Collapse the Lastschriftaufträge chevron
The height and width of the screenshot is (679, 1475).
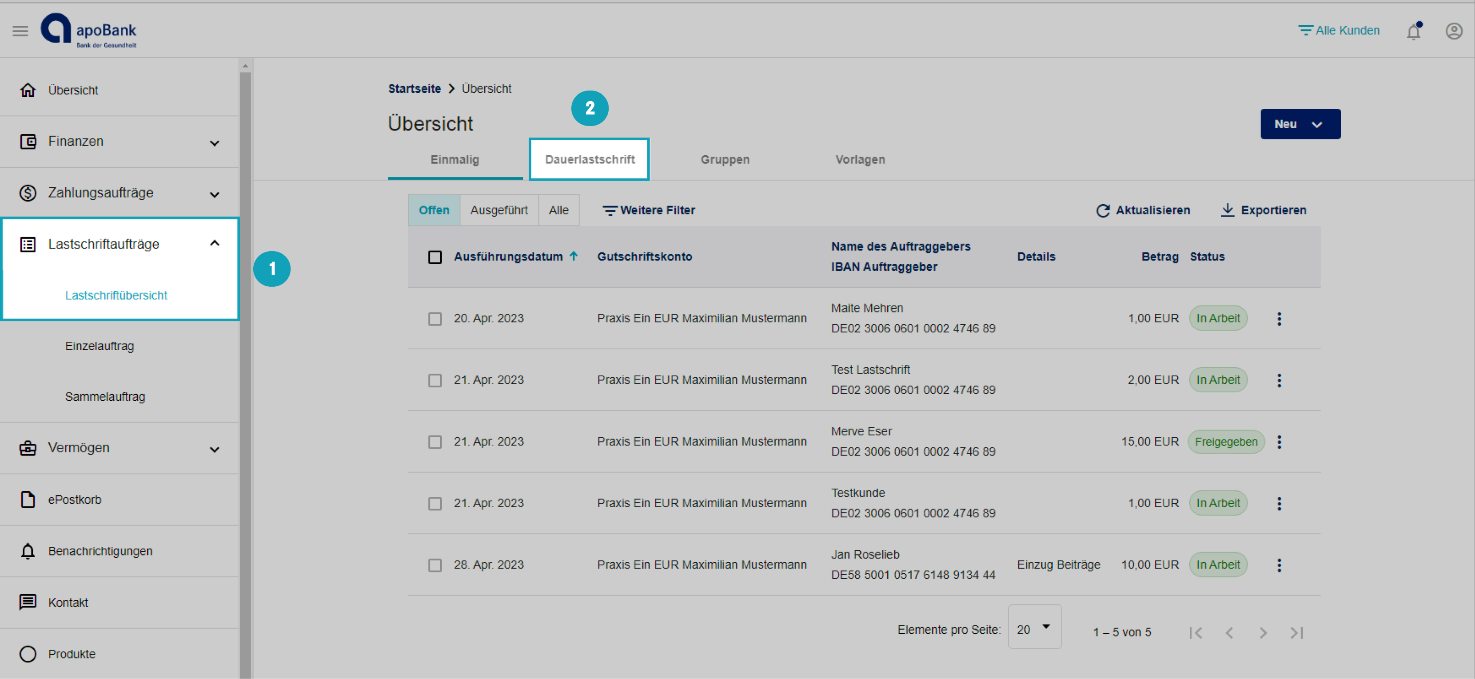tap(215, 243)
